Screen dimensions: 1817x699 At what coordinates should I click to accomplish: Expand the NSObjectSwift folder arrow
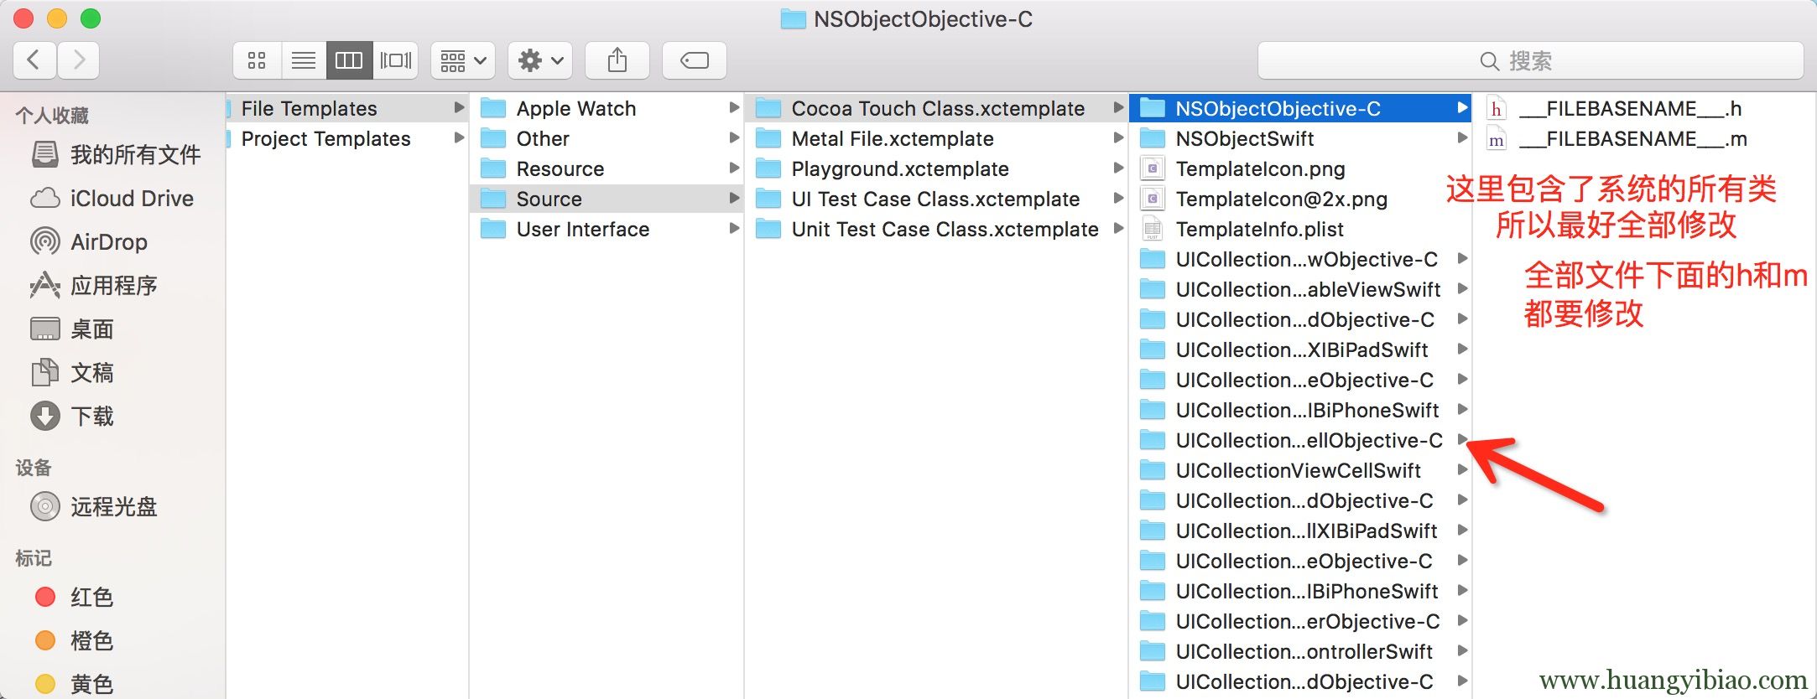[x=1462, y=138]
